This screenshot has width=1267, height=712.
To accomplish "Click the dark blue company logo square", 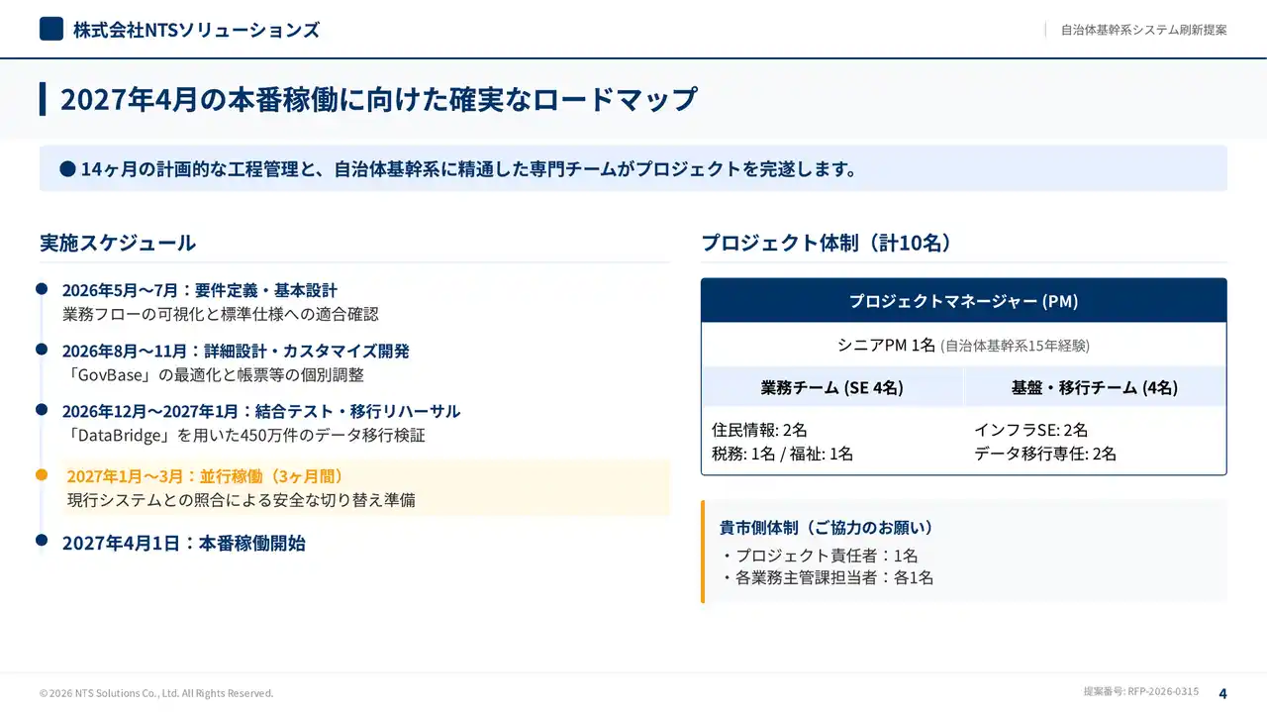I will coord(51,29).
